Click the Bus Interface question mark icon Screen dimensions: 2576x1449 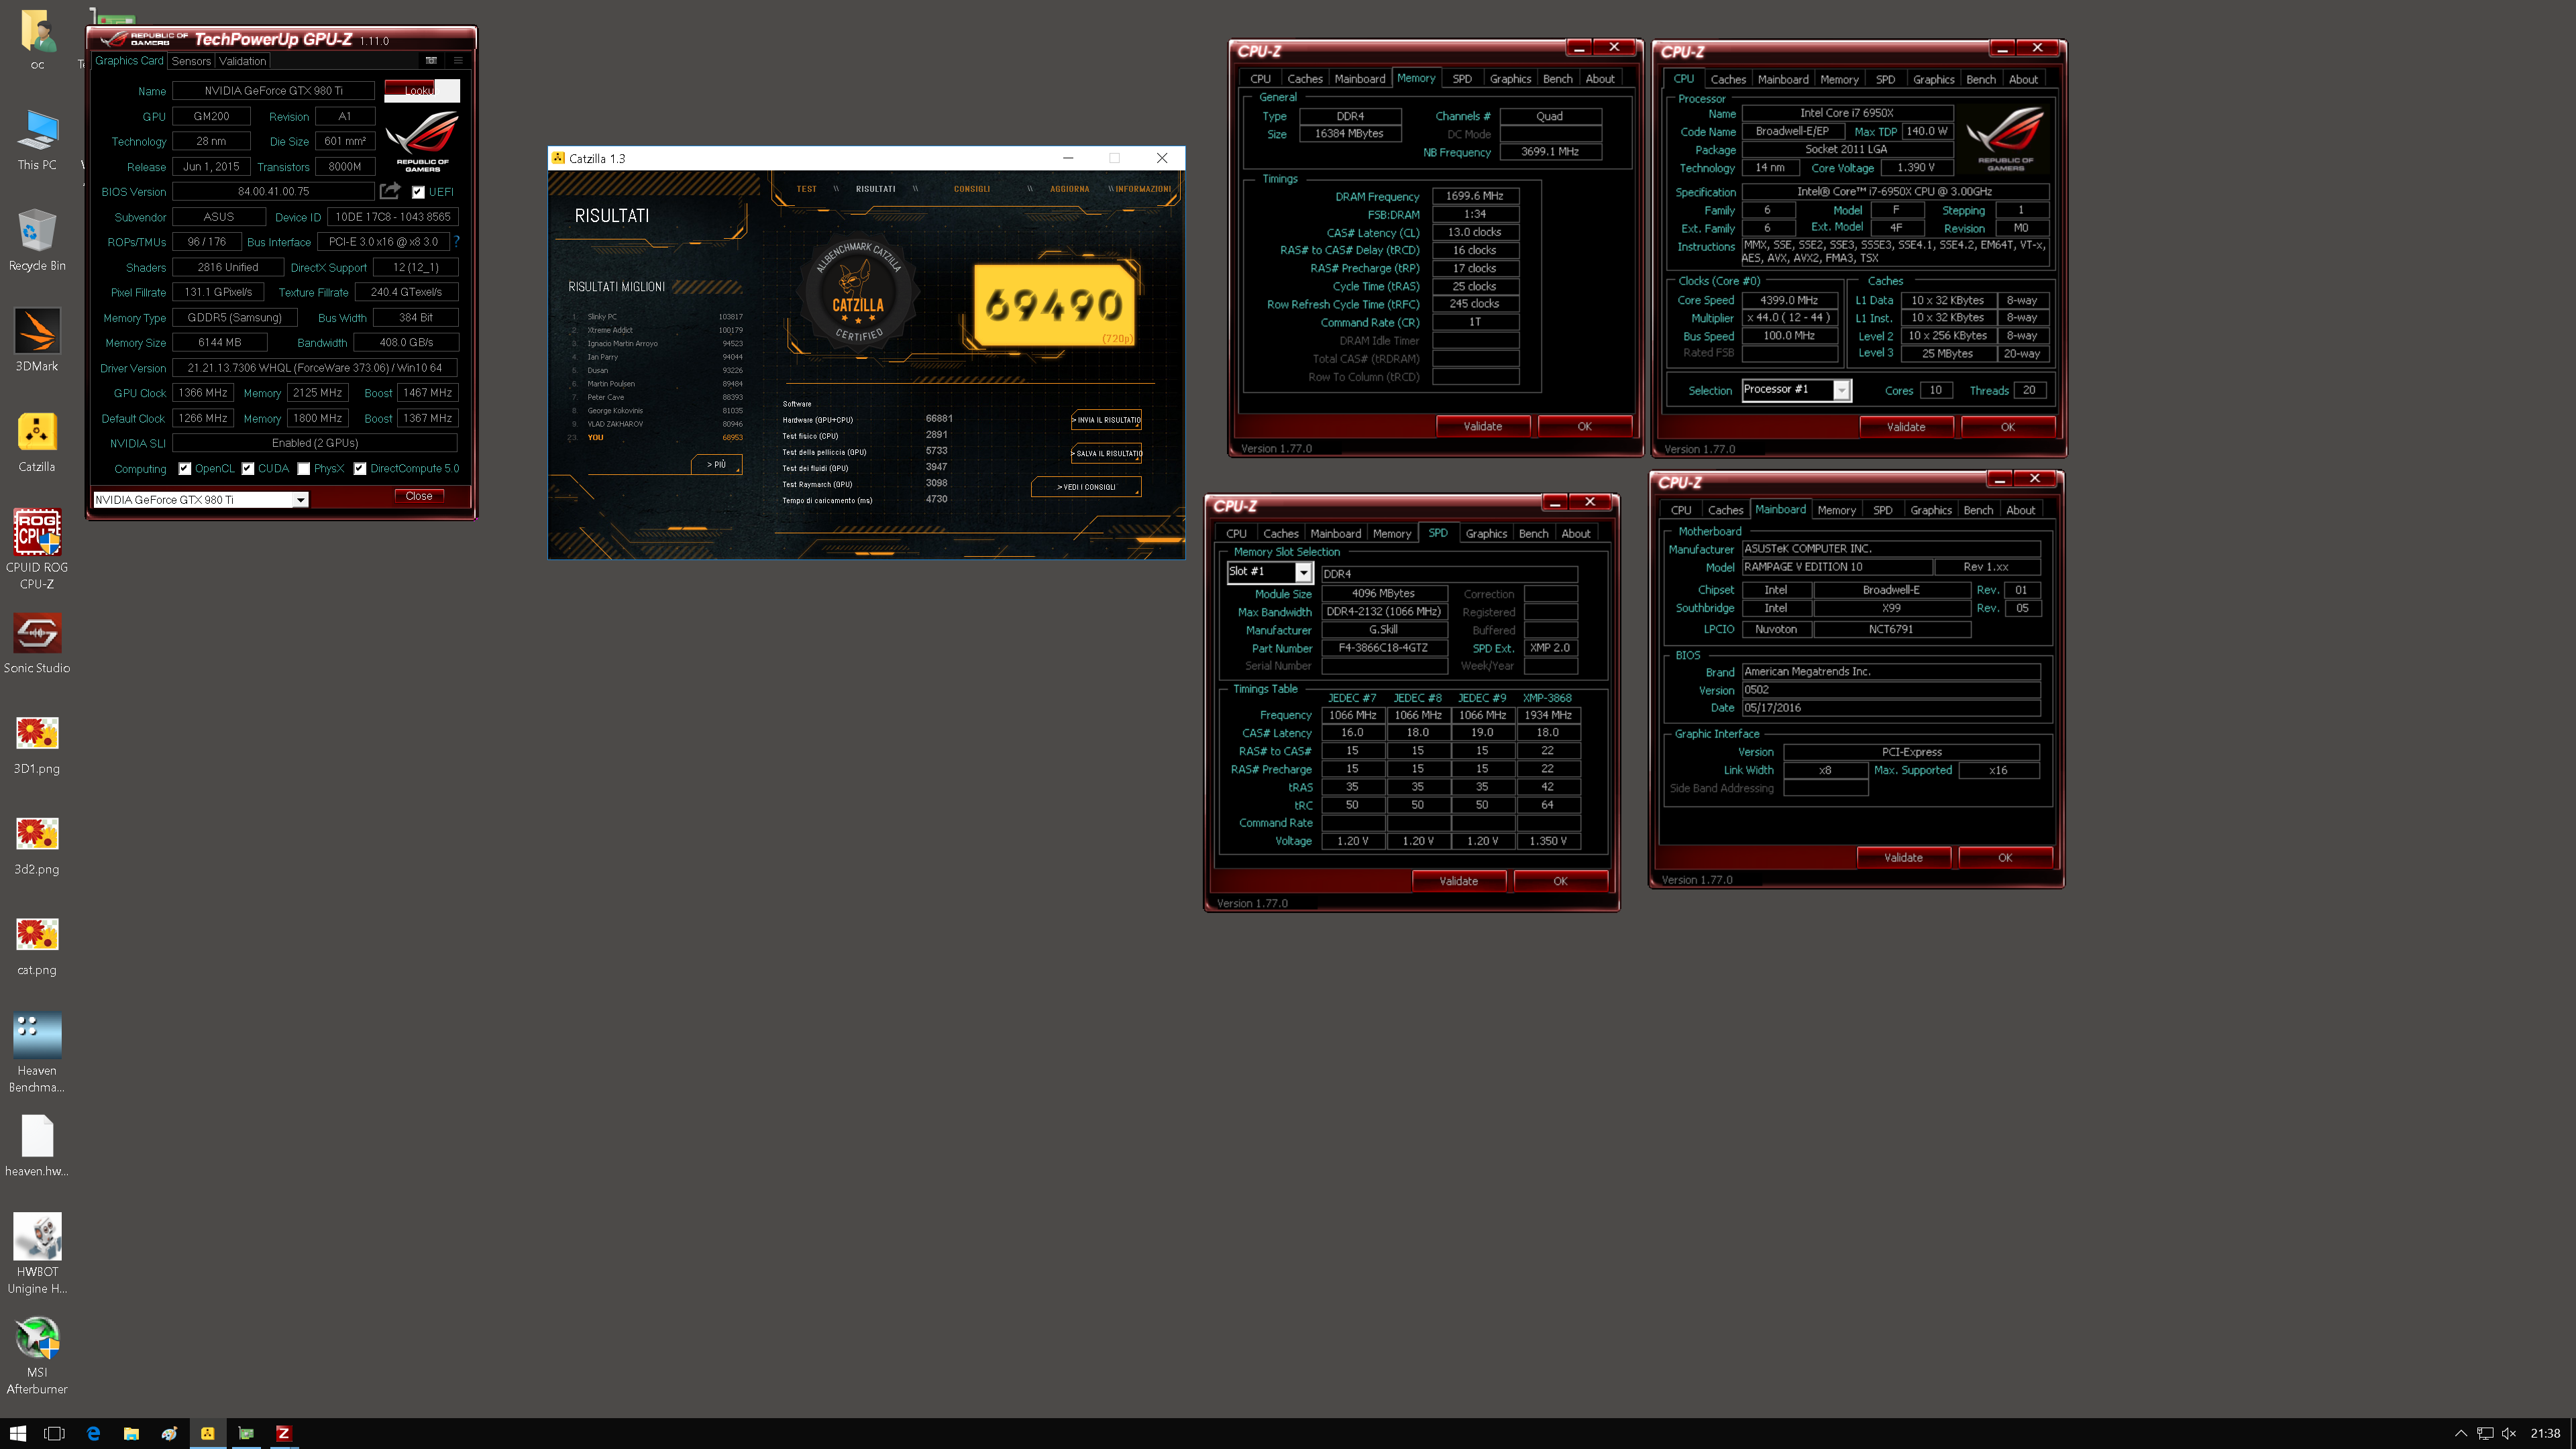tap(456, 241)
